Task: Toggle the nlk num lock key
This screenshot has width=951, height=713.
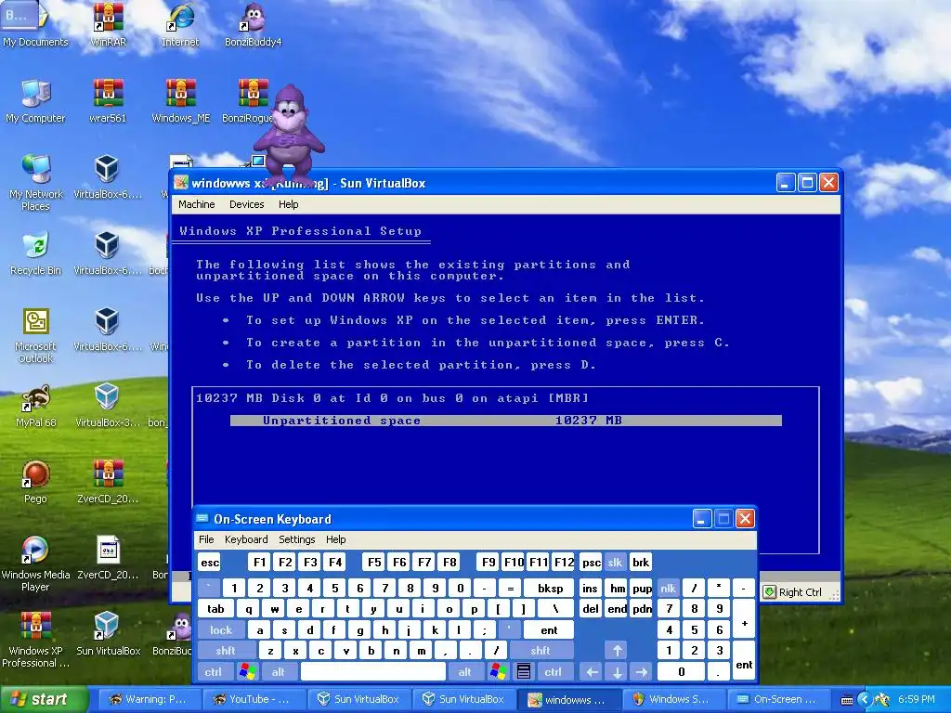Action: pos(668,588)
